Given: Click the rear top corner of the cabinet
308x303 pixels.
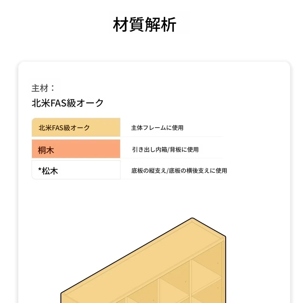Looking at the screenshot, I should click(193, 218).
